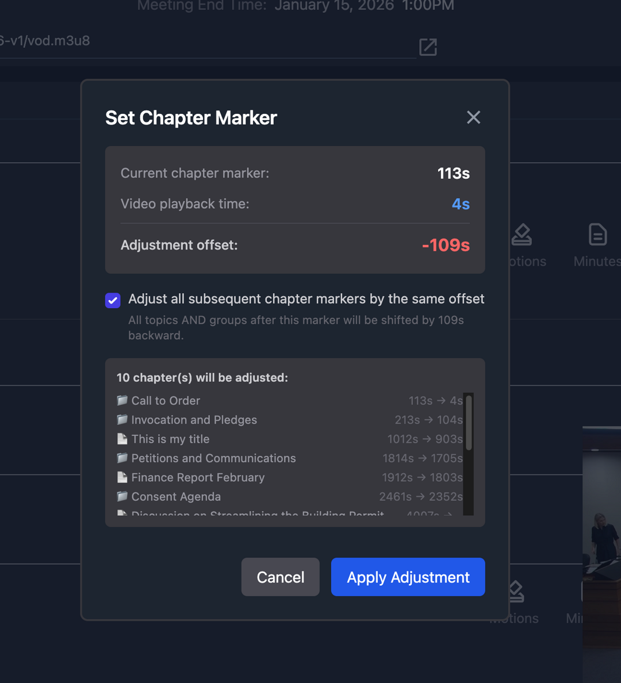Image resolution: width=621 pixels, height=683 pixels.
Task: Close the Set Chapter Marker dialog
Action: 473,117
